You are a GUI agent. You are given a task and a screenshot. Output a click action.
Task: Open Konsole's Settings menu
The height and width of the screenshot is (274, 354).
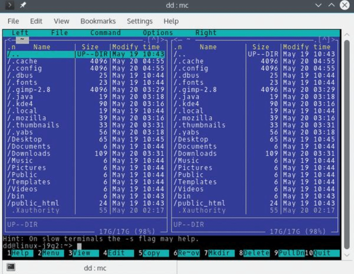coord(139,21)
